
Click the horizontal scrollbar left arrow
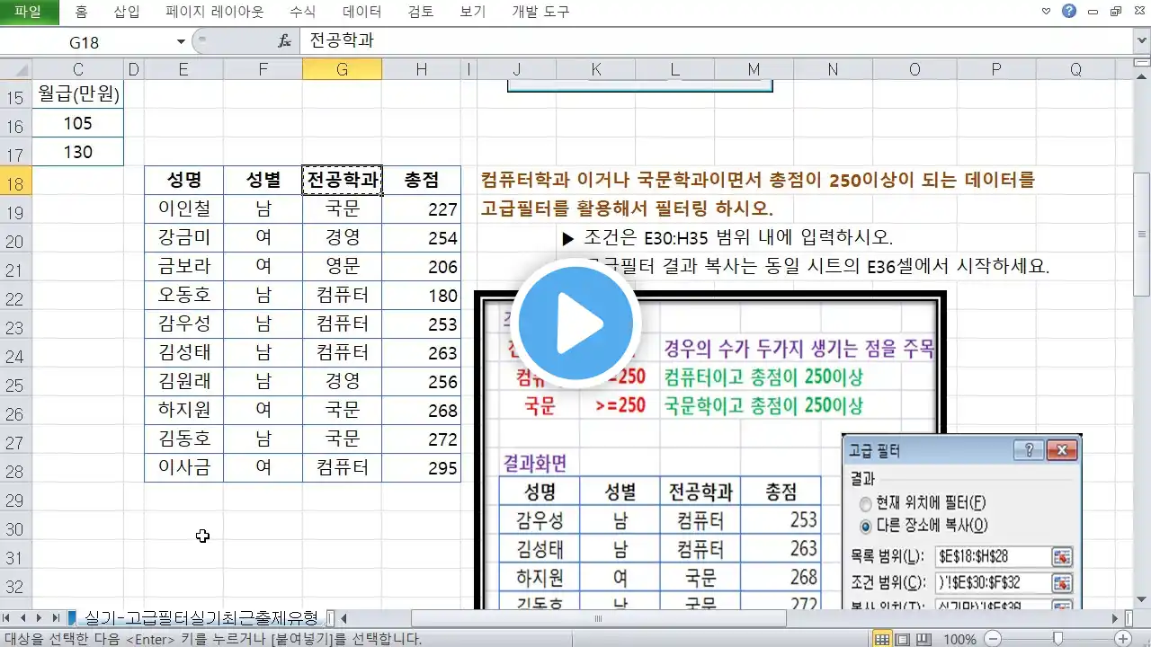click(x=344, y=618)
